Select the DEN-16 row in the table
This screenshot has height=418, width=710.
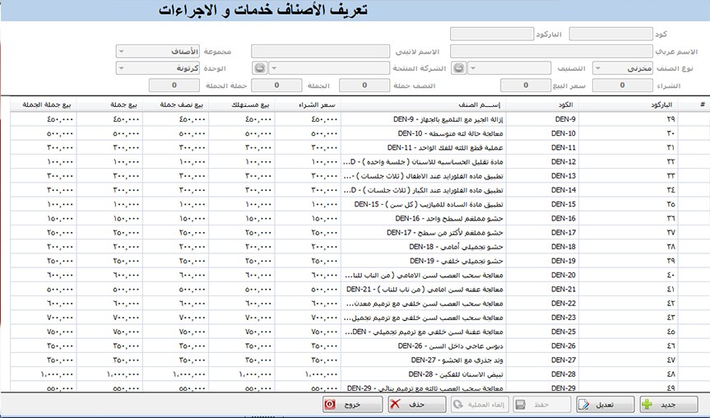pyautogui.click(x=411, y=219)
